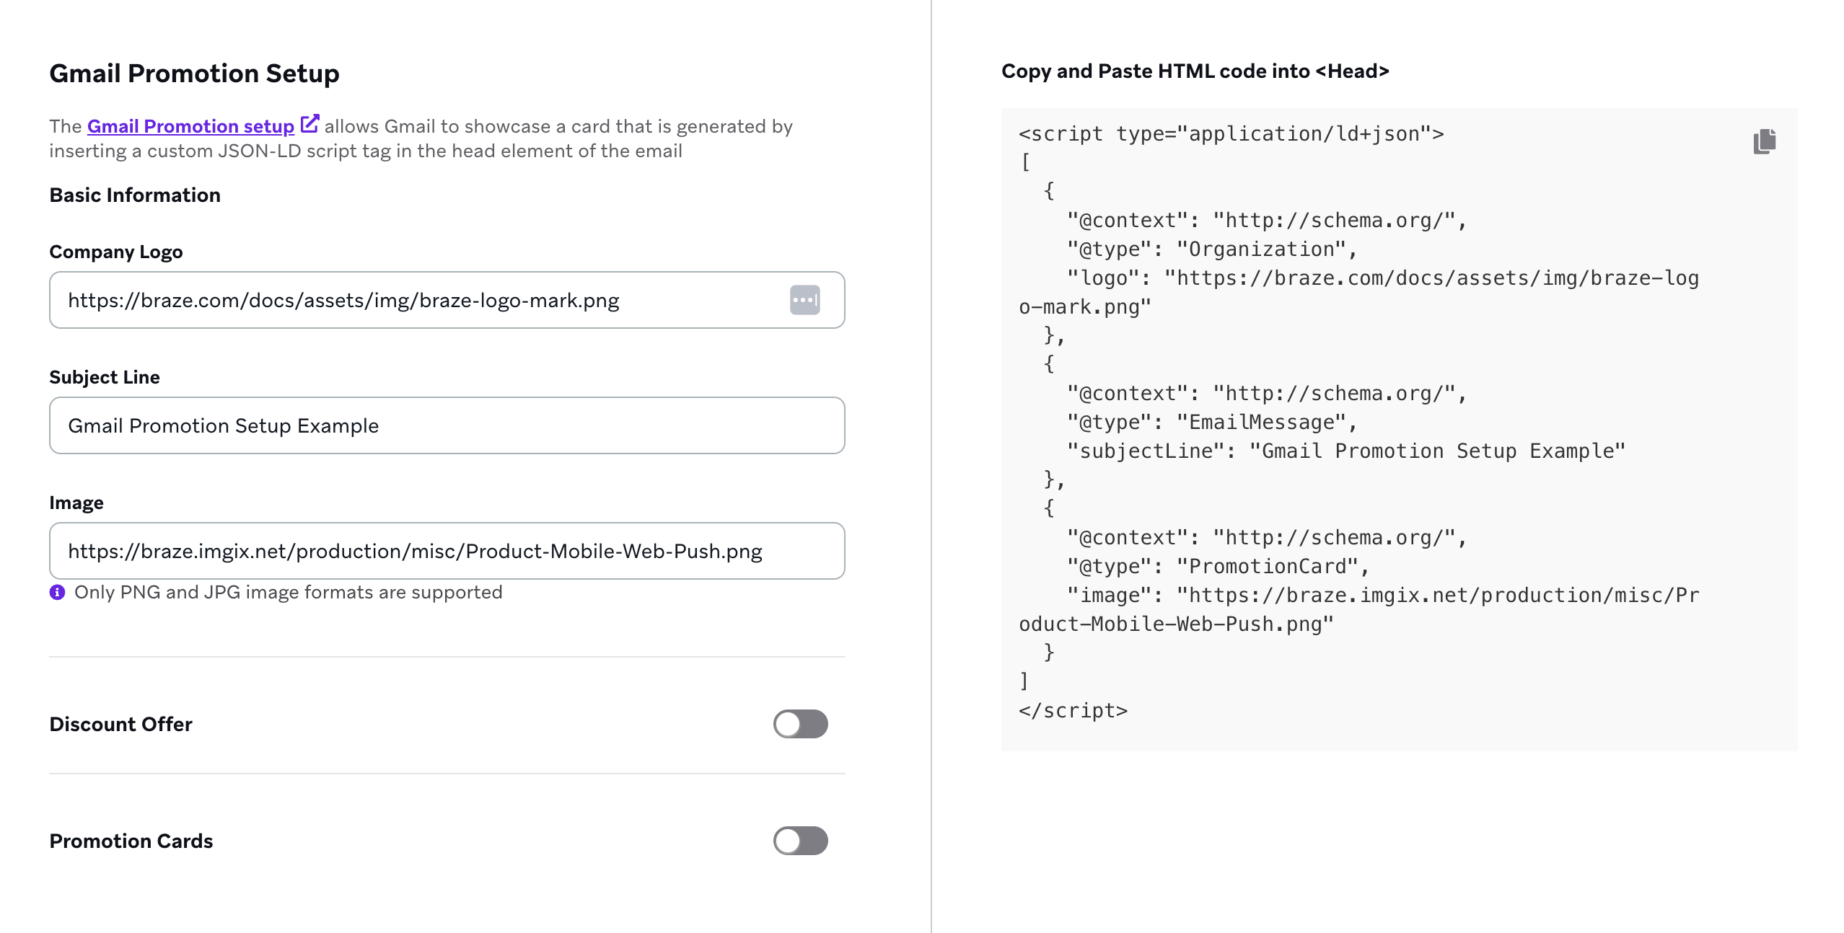Select the Image URL input field
The height and width of the screenshot is (933, 1844).
coord(446,551)
